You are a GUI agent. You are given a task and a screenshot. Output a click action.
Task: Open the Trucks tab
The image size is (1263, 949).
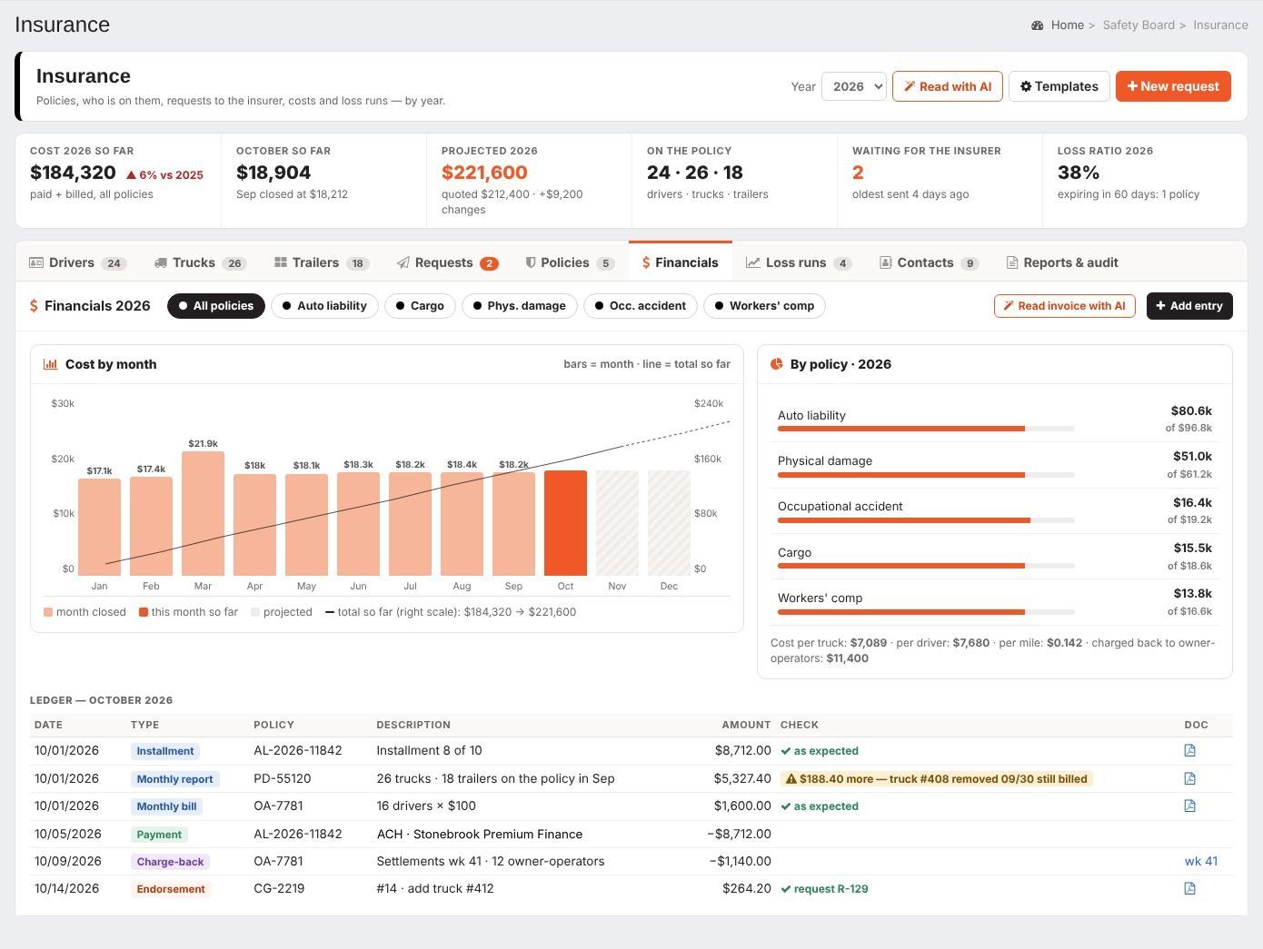tap(200, 262)
